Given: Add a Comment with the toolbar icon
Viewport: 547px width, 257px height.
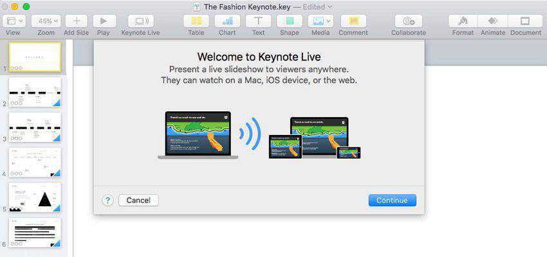Looking at the screenshot, I should pos(353,21).
